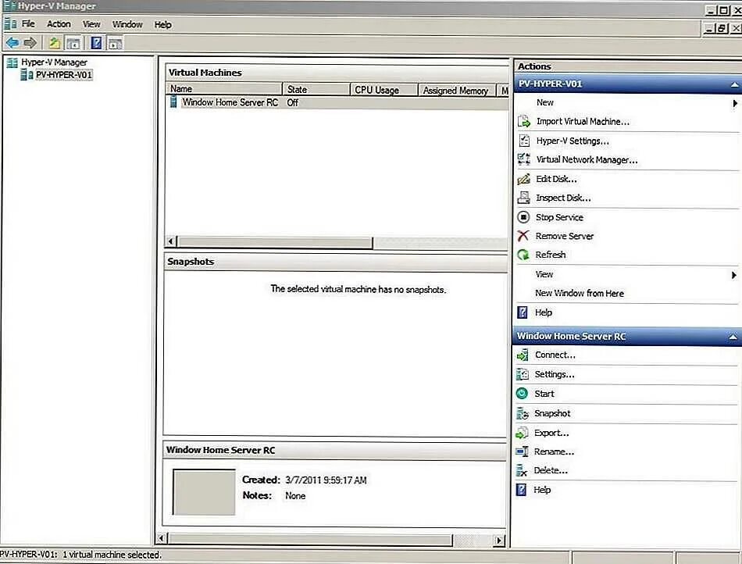This screenshot has width=742, height=564.
Task: Click the Delete icon for the VM
Action: click(x=522, y=470)
